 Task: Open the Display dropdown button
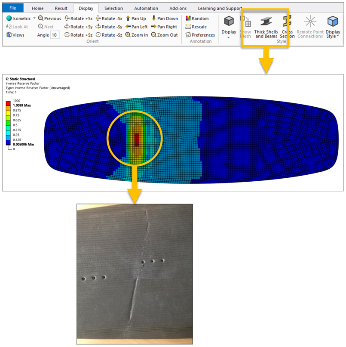[229, 27]
